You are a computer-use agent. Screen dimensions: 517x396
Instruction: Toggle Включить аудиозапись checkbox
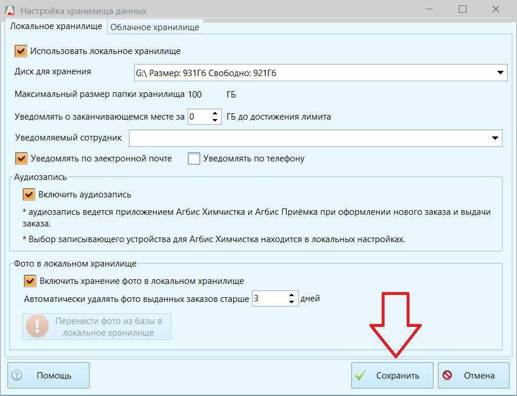(29, 195)
